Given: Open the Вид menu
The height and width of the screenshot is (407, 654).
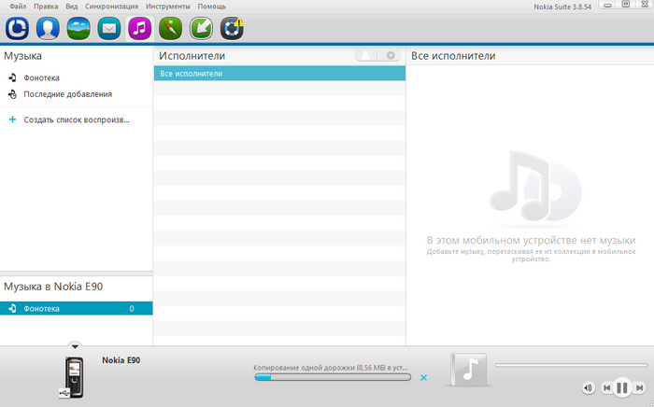Looking at the screenshot, I should point(72,7).
